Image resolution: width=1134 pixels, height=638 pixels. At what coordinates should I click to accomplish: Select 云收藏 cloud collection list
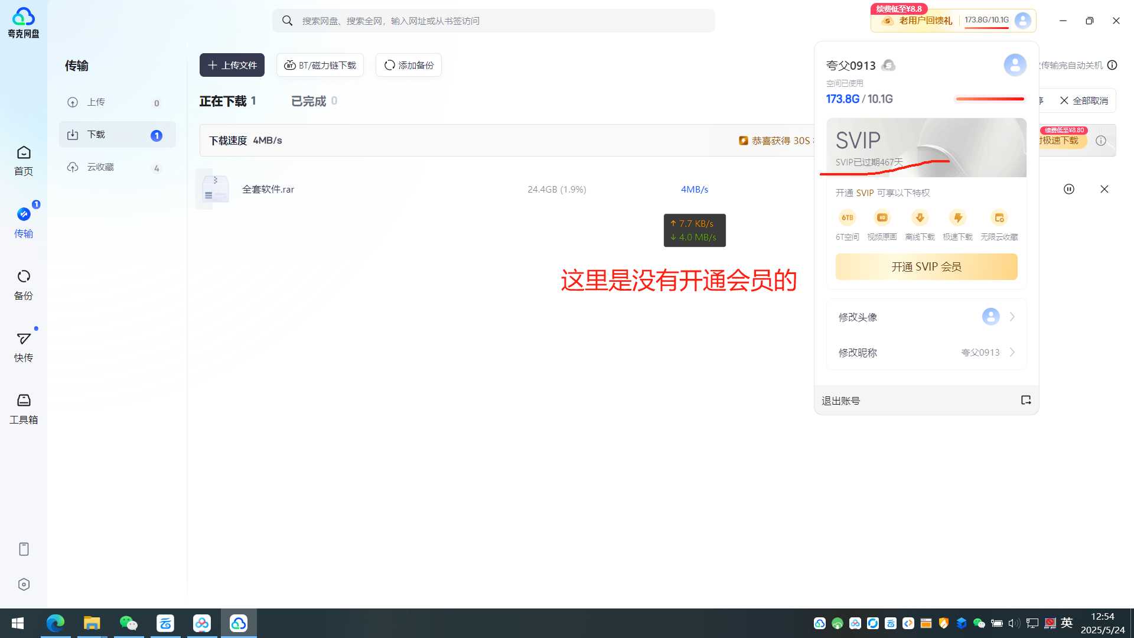(117, 167)
